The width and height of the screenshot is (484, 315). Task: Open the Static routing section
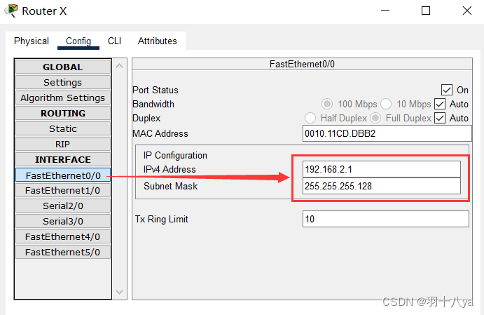point(62,129)
